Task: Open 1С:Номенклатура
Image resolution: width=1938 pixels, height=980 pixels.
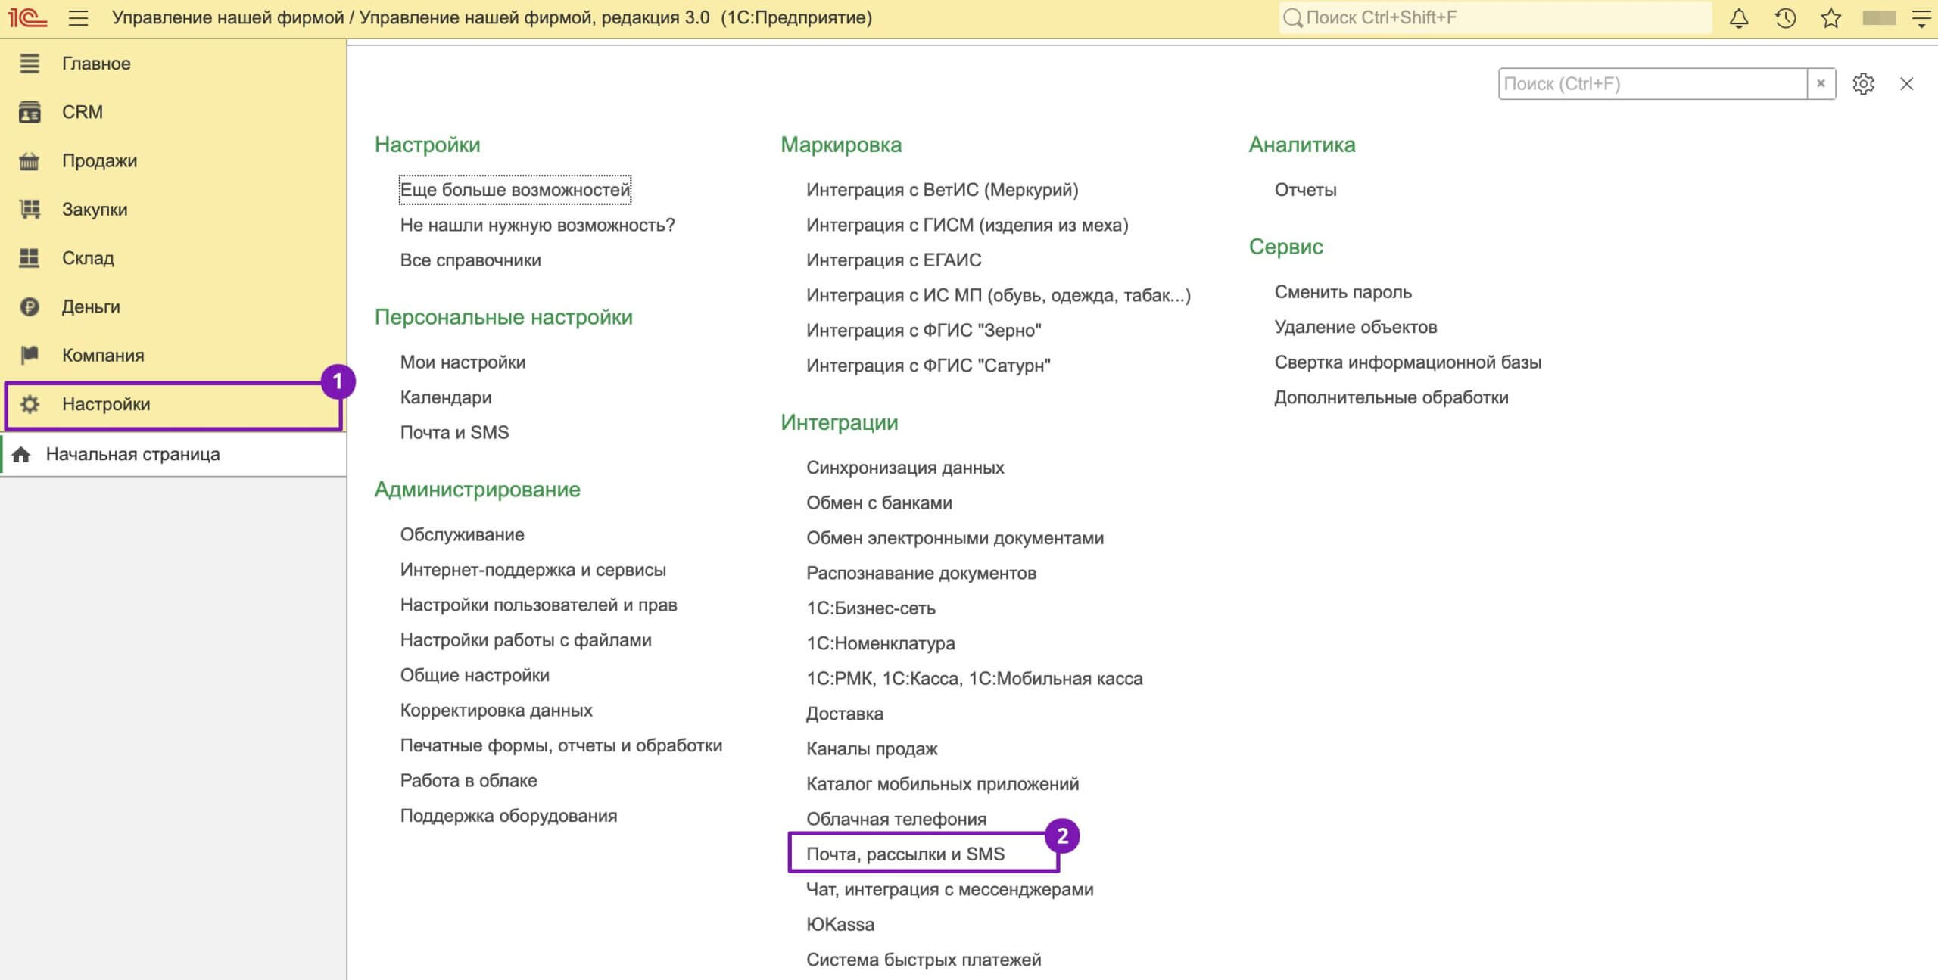Action: (x=880, y=644)
